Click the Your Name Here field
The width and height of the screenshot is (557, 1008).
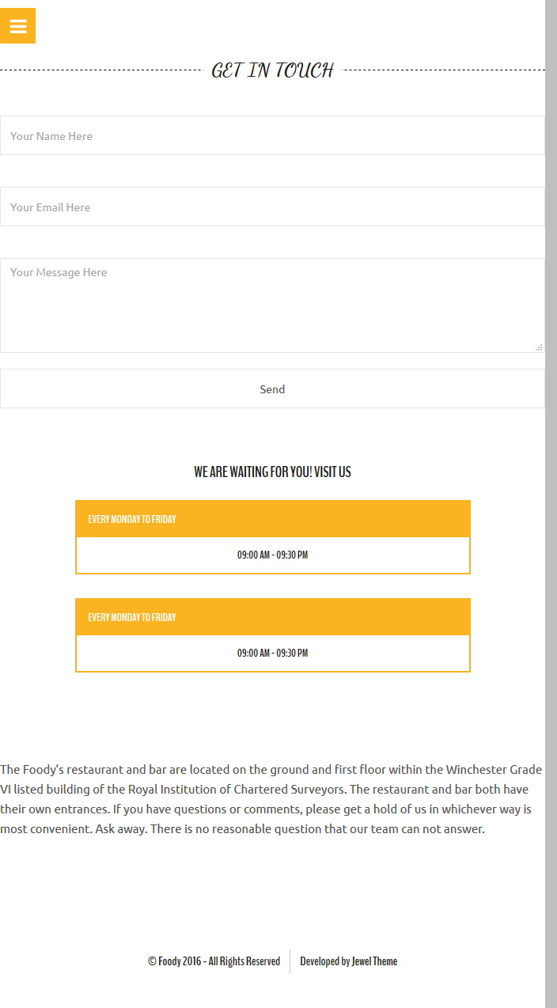click(x=272, y=135)
